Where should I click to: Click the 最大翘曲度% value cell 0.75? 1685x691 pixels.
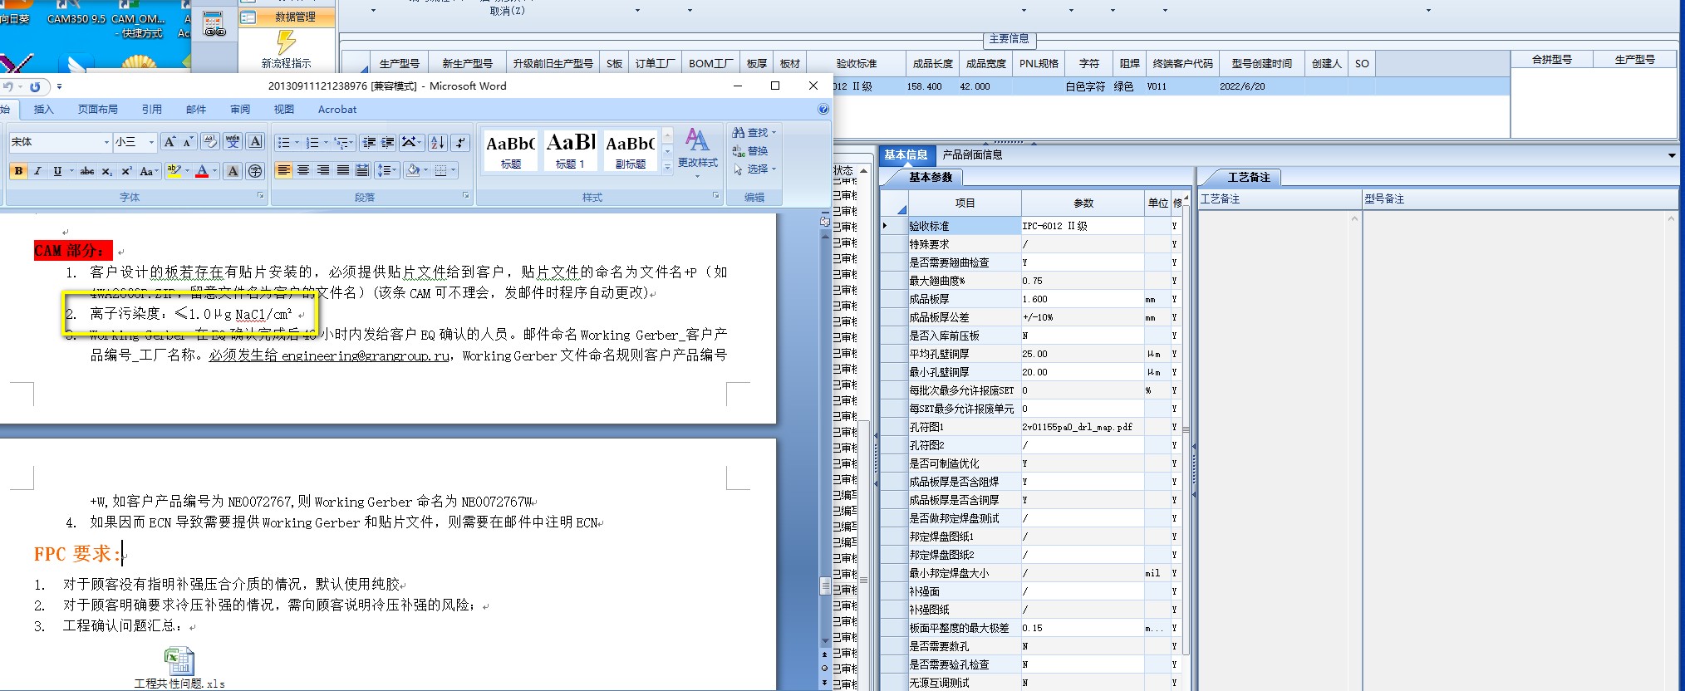(x=1082, y=281)
